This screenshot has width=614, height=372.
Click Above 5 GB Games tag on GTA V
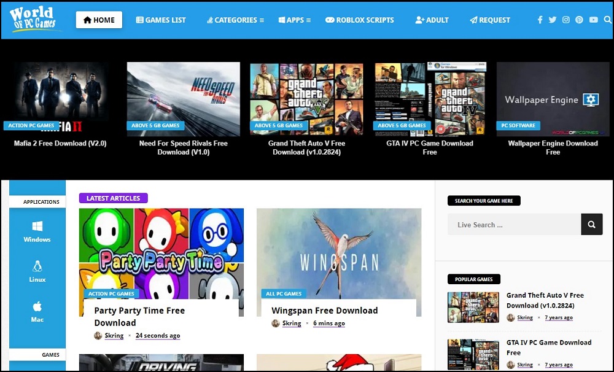pos(279,125)
